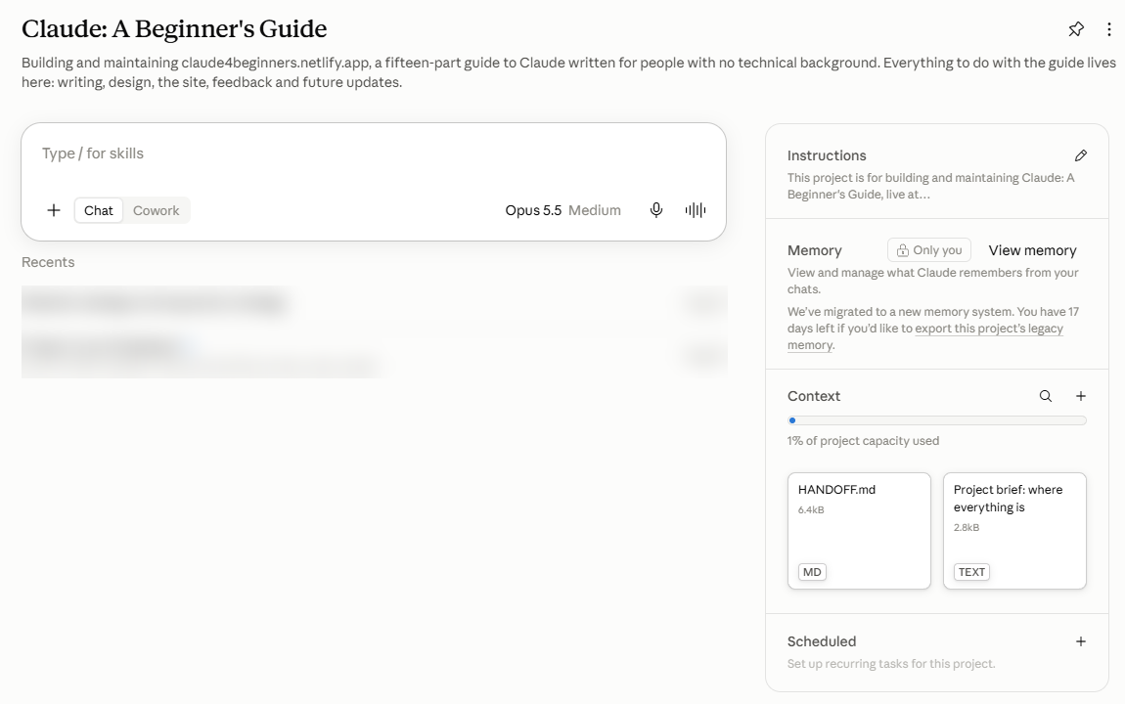Open the first blurred recent conversation

click(x=375, y=304)
